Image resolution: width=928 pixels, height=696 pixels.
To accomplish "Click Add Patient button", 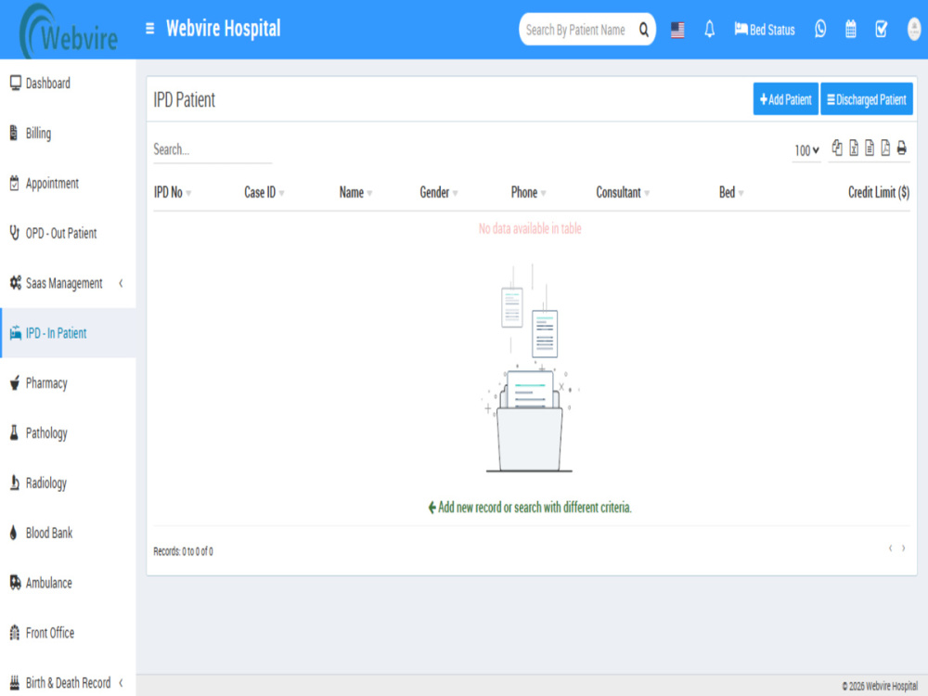I will tap(785, 99).
